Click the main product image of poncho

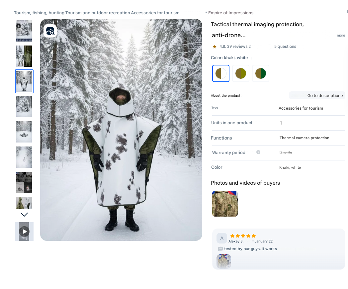pos(121,130)
